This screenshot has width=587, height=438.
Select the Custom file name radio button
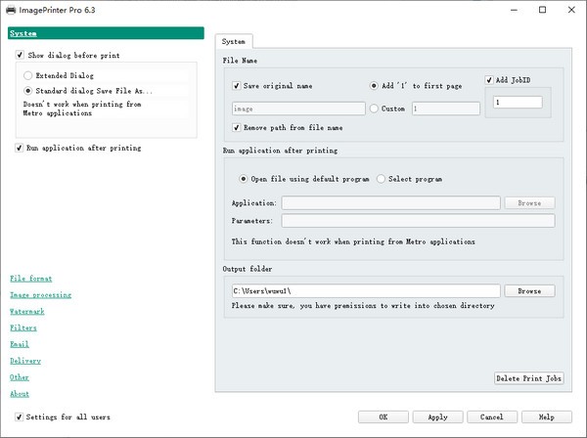coord(374,109)
